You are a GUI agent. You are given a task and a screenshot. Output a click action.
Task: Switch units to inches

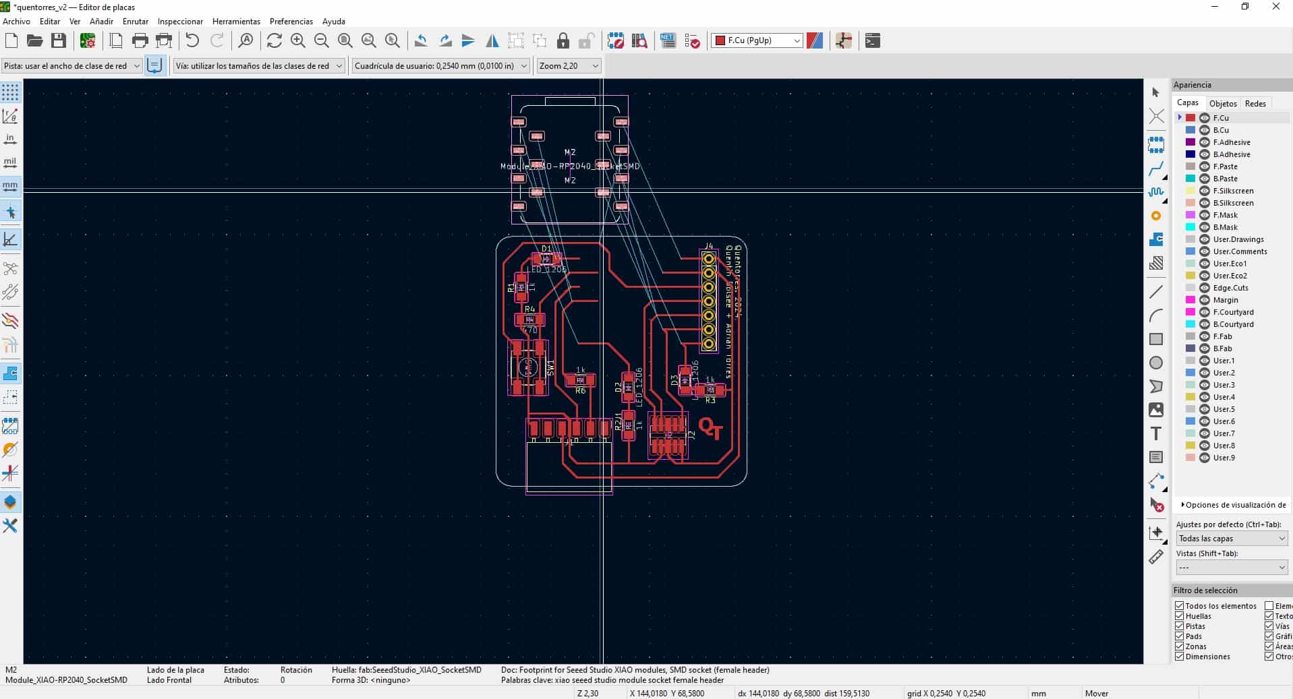click(10, 140)
